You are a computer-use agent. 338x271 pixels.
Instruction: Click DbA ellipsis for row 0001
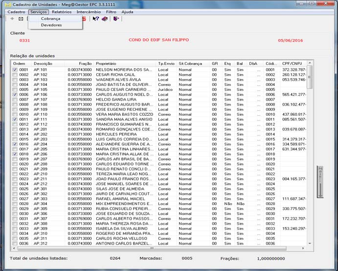click(258, 70)
